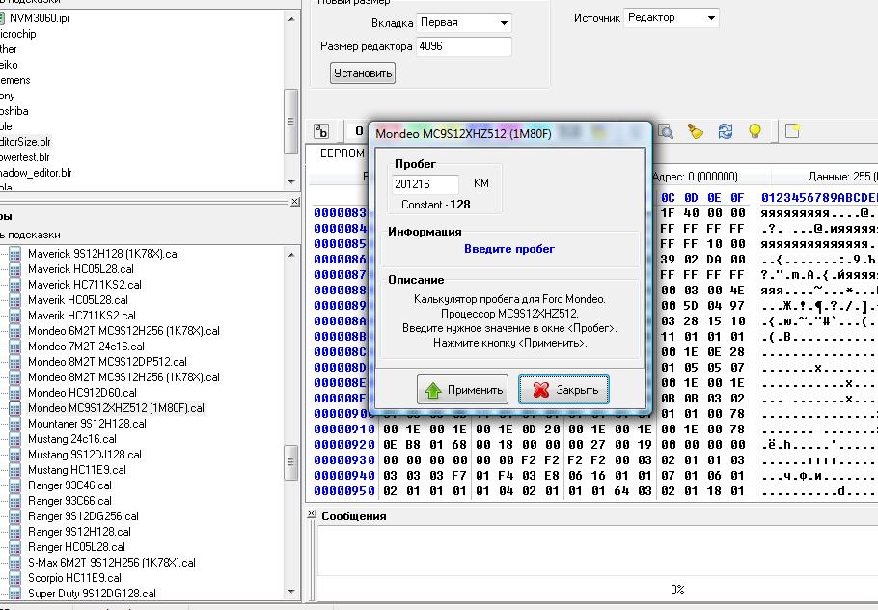Viewport: 878px width, 610px height.
Task: Click the icon of Super Duty 9S12DG128.cal
Action: coord(15,594)
